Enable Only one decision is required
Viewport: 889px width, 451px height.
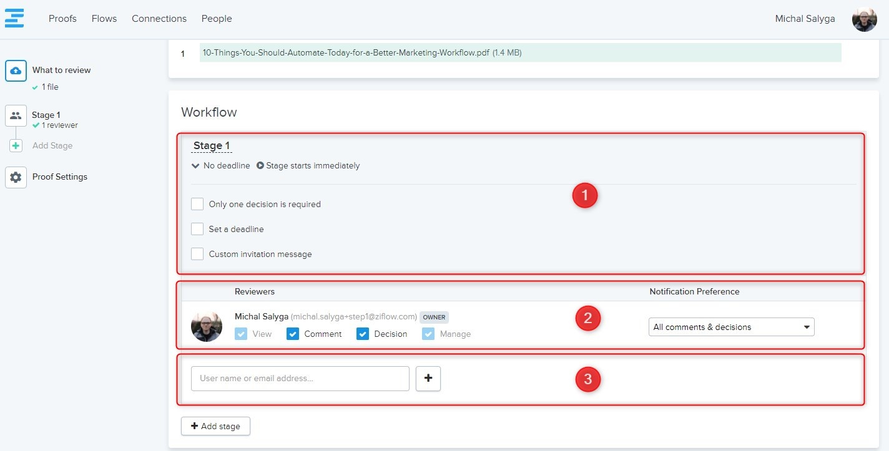pos(197,204)
